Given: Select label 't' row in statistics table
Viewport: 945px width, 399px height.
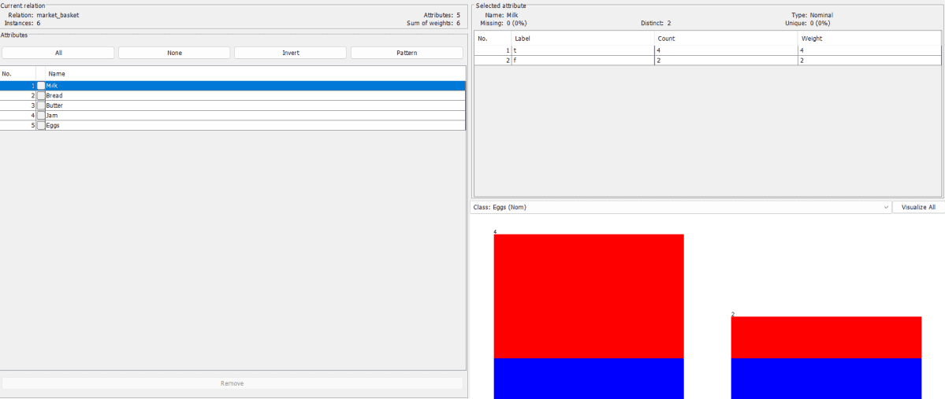Looking at the screenshot, I should pos(708,50).
